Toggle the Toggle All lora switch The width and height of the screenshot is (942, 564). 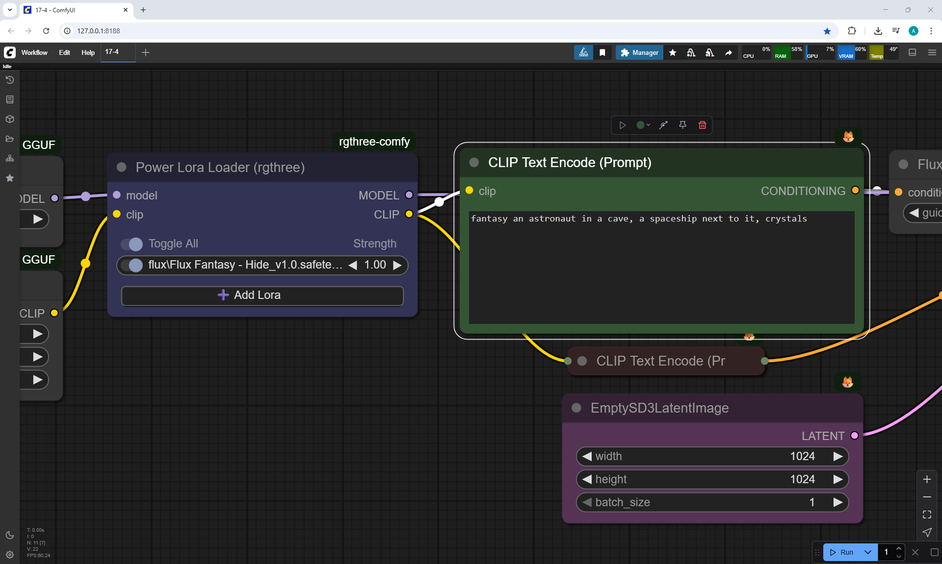(132, 244)
